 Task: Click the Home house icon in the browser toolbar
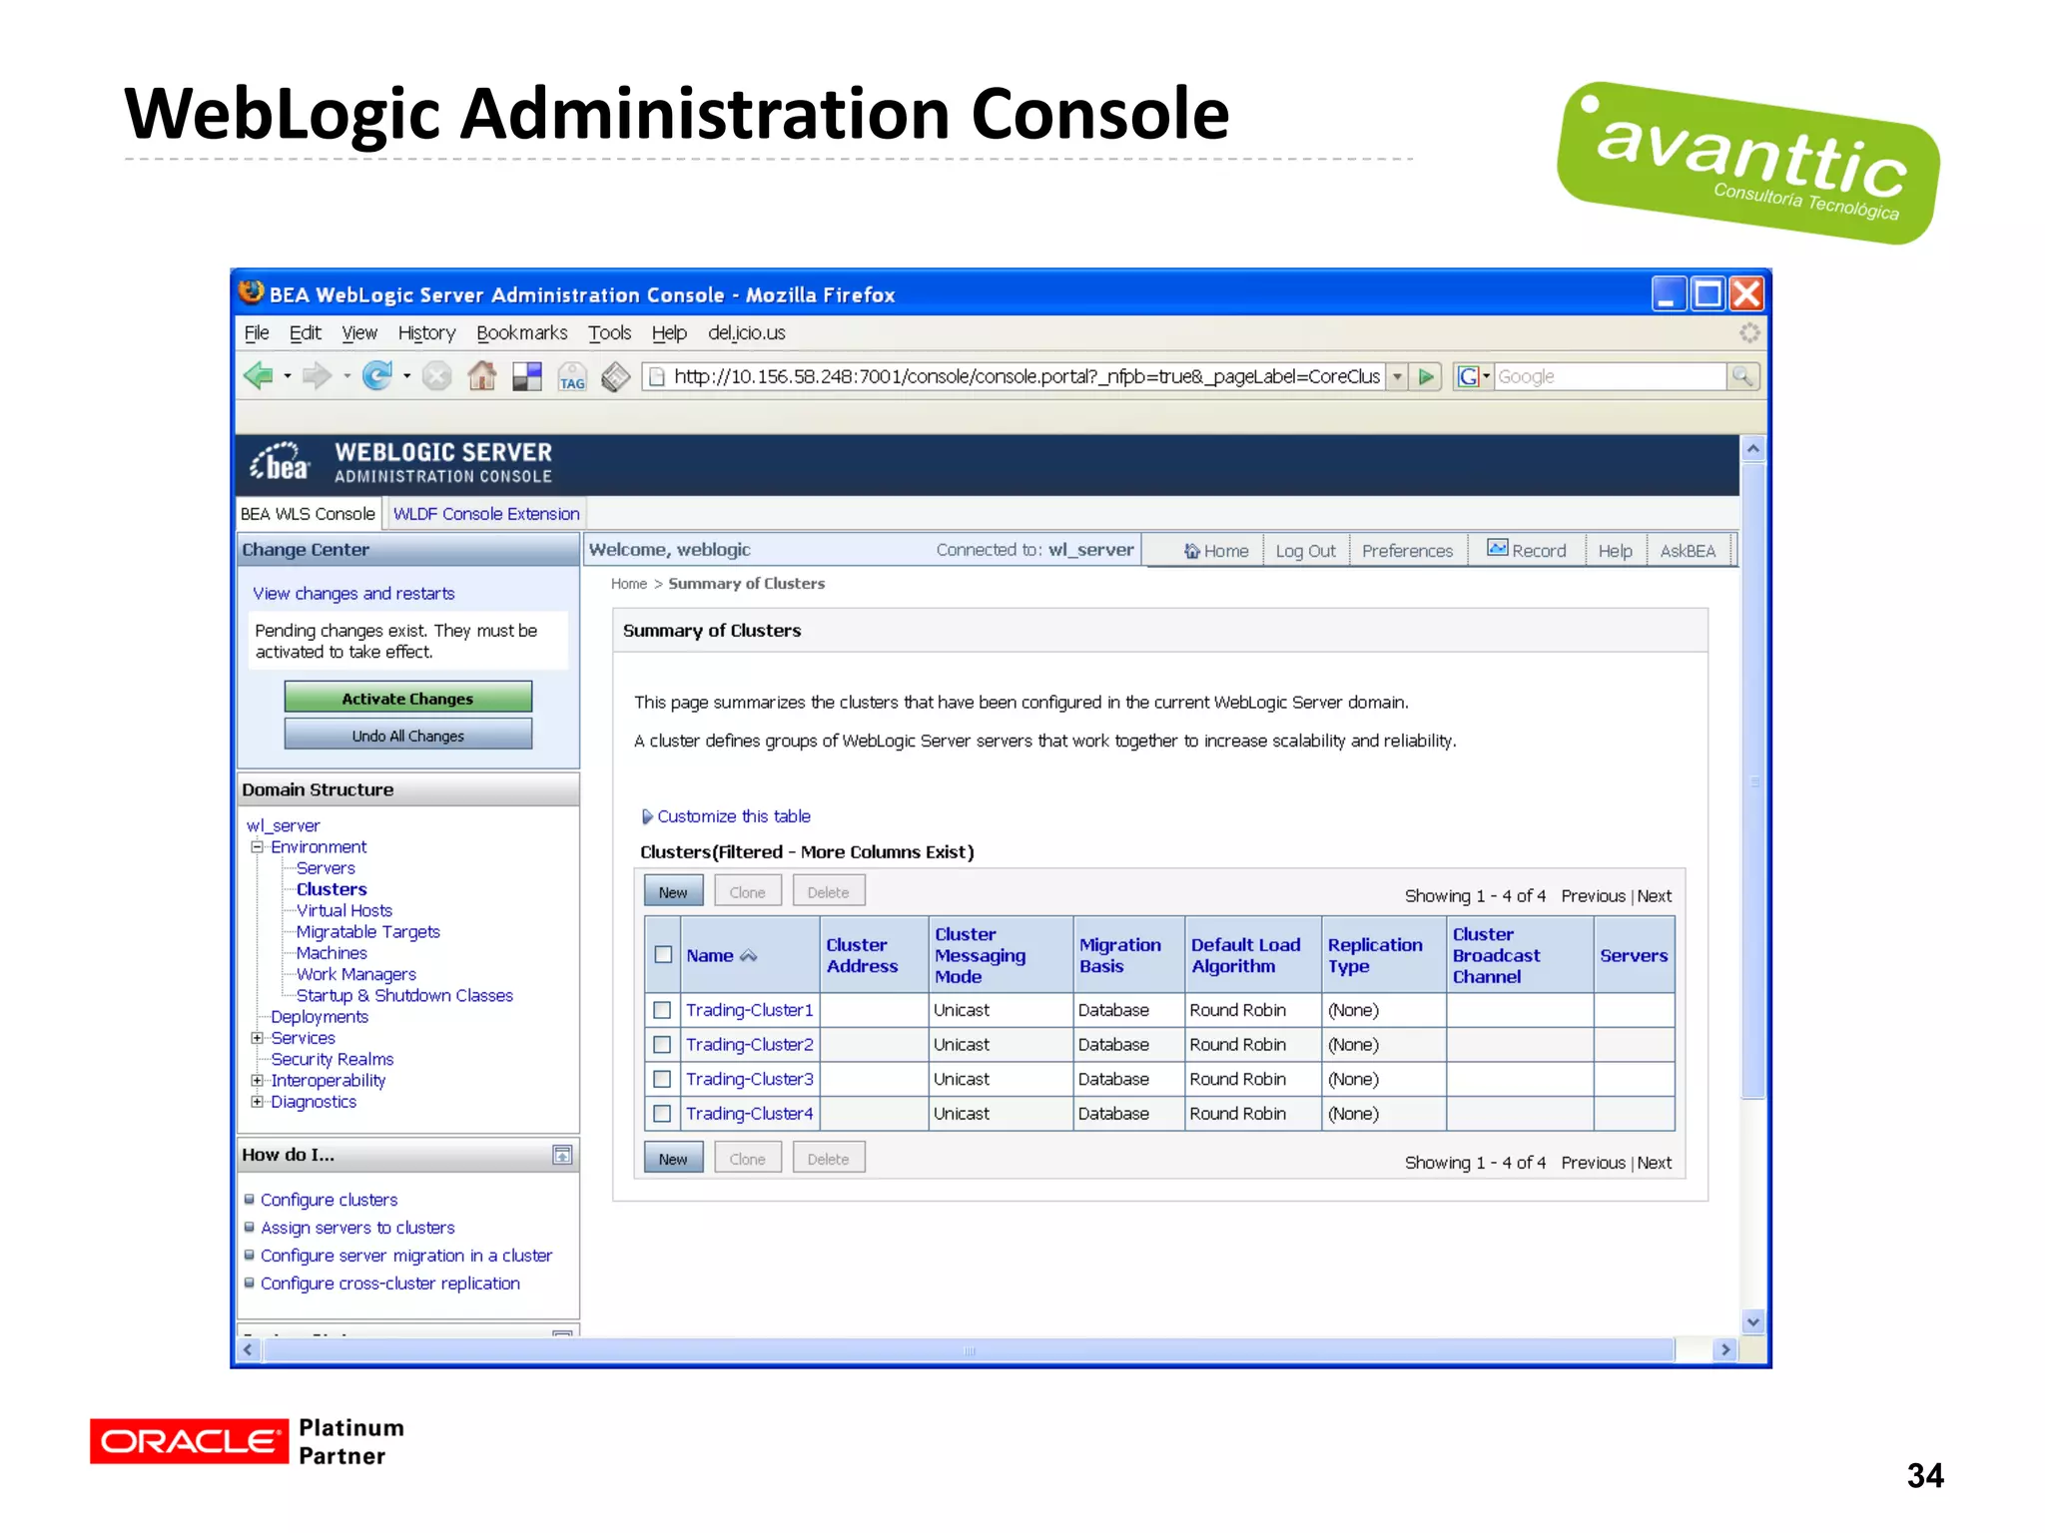pyautogui.click(x=482, y=376)
